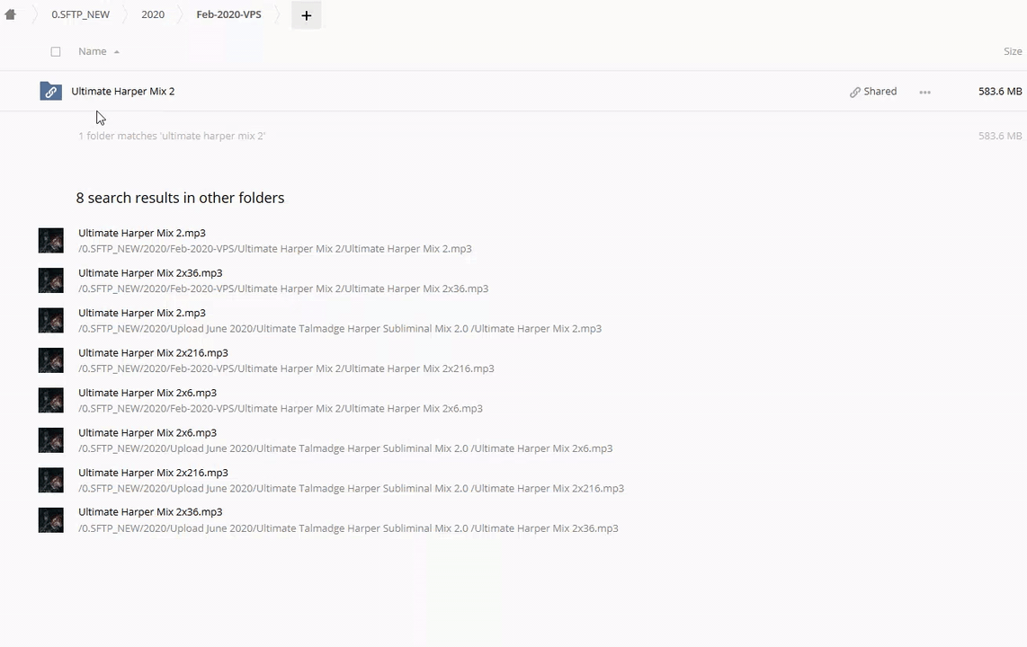This screenshot has width=1027, height=647.
Task: Toggle the select all checkbox
Action: pyautogui.click(x=56, y=52)
